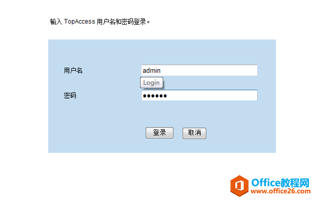Click the TopAccess word in instructions
This screenshot has width=314, height=200.
tap(80, 22)
